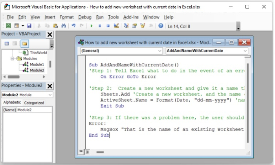Collapse the Modules folder node
Screen dimensions: 275x165
pyautogui.click(x=12, y=59)
